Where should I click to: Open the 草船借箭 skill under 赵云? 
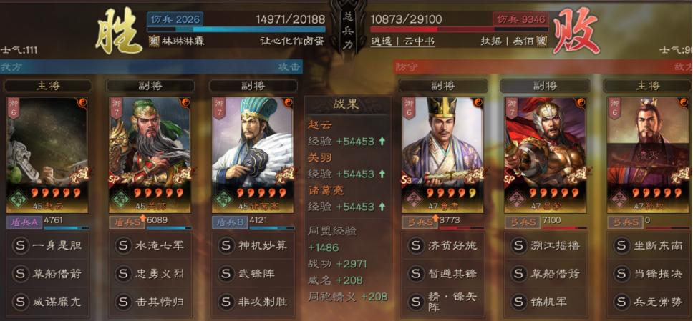[47, 274]
